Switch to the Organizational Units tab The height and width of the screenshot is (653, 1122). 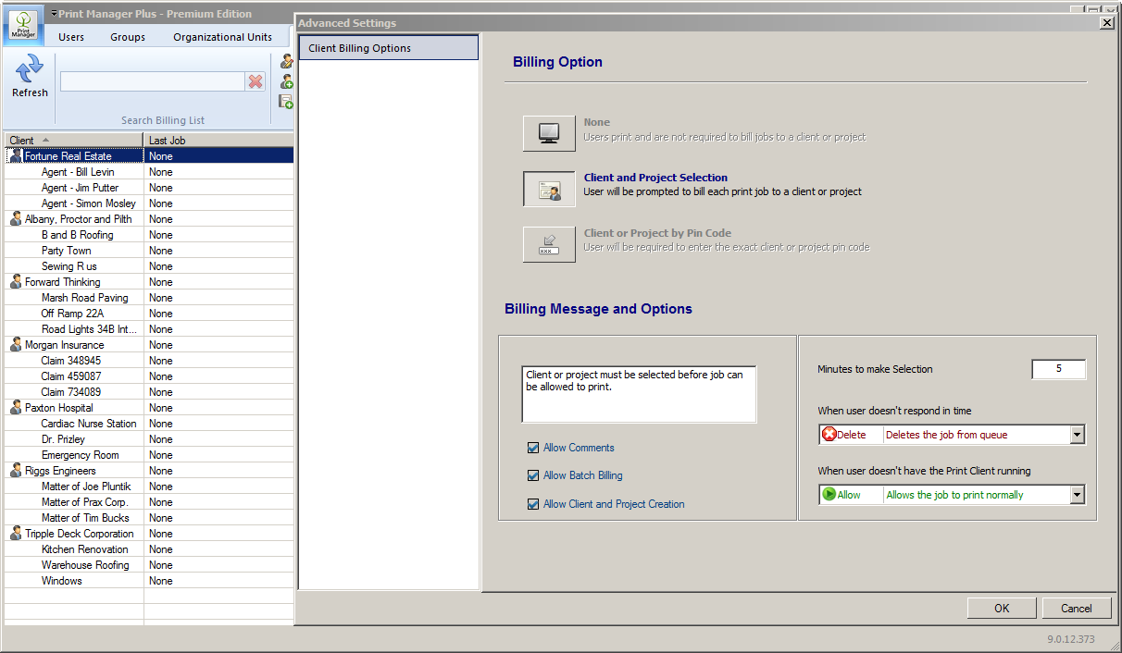pyautogui.click(x=223, y=37)
